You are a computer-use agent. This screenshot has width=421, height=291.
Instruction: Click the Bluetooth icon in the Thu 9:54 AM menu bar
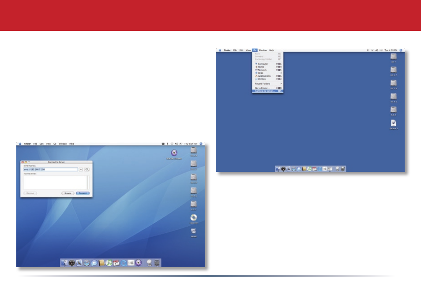point(168,144)
